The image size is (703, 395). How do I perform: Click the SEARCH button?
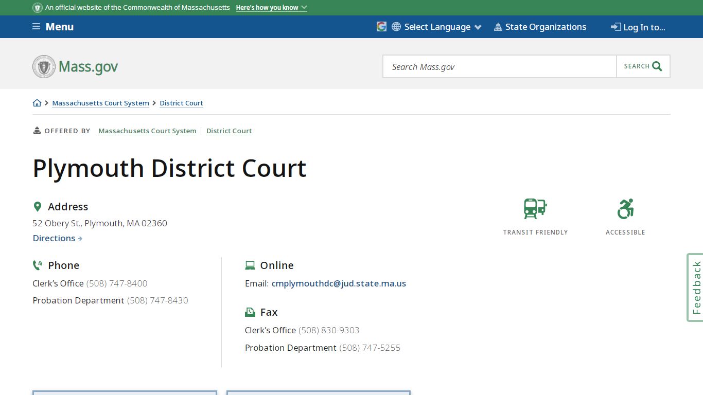(643, 66)
